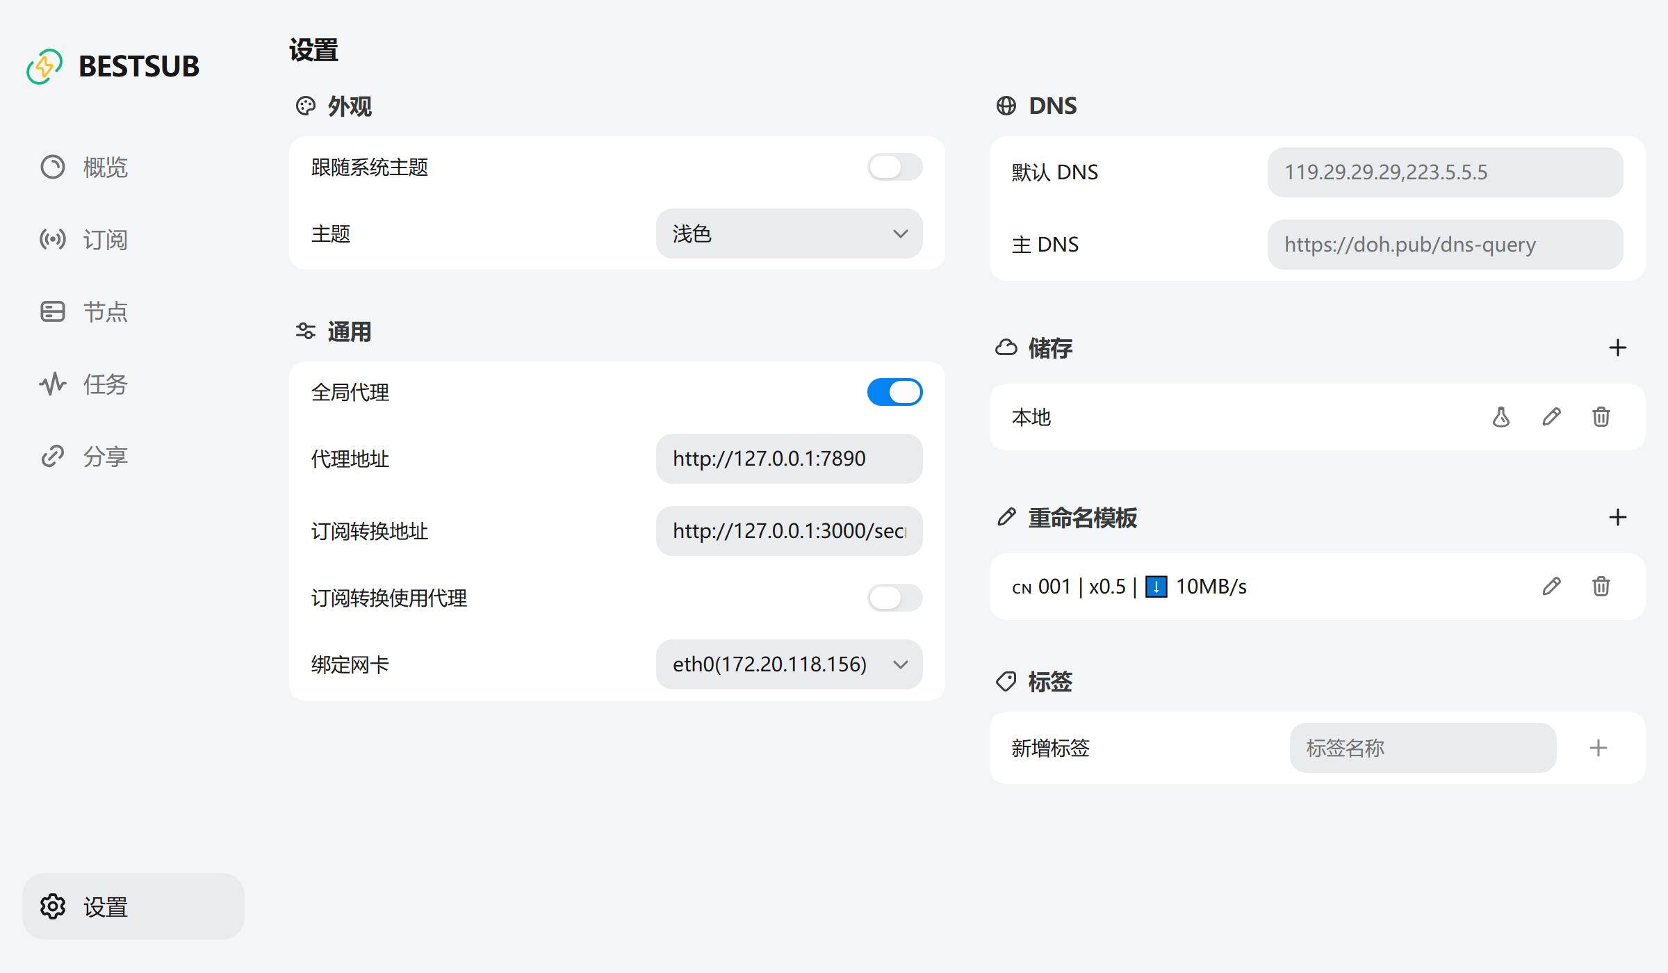The image size is (1668, 973).
Task: Add a new 储存 storage entry
Action: click(1618, 347)
